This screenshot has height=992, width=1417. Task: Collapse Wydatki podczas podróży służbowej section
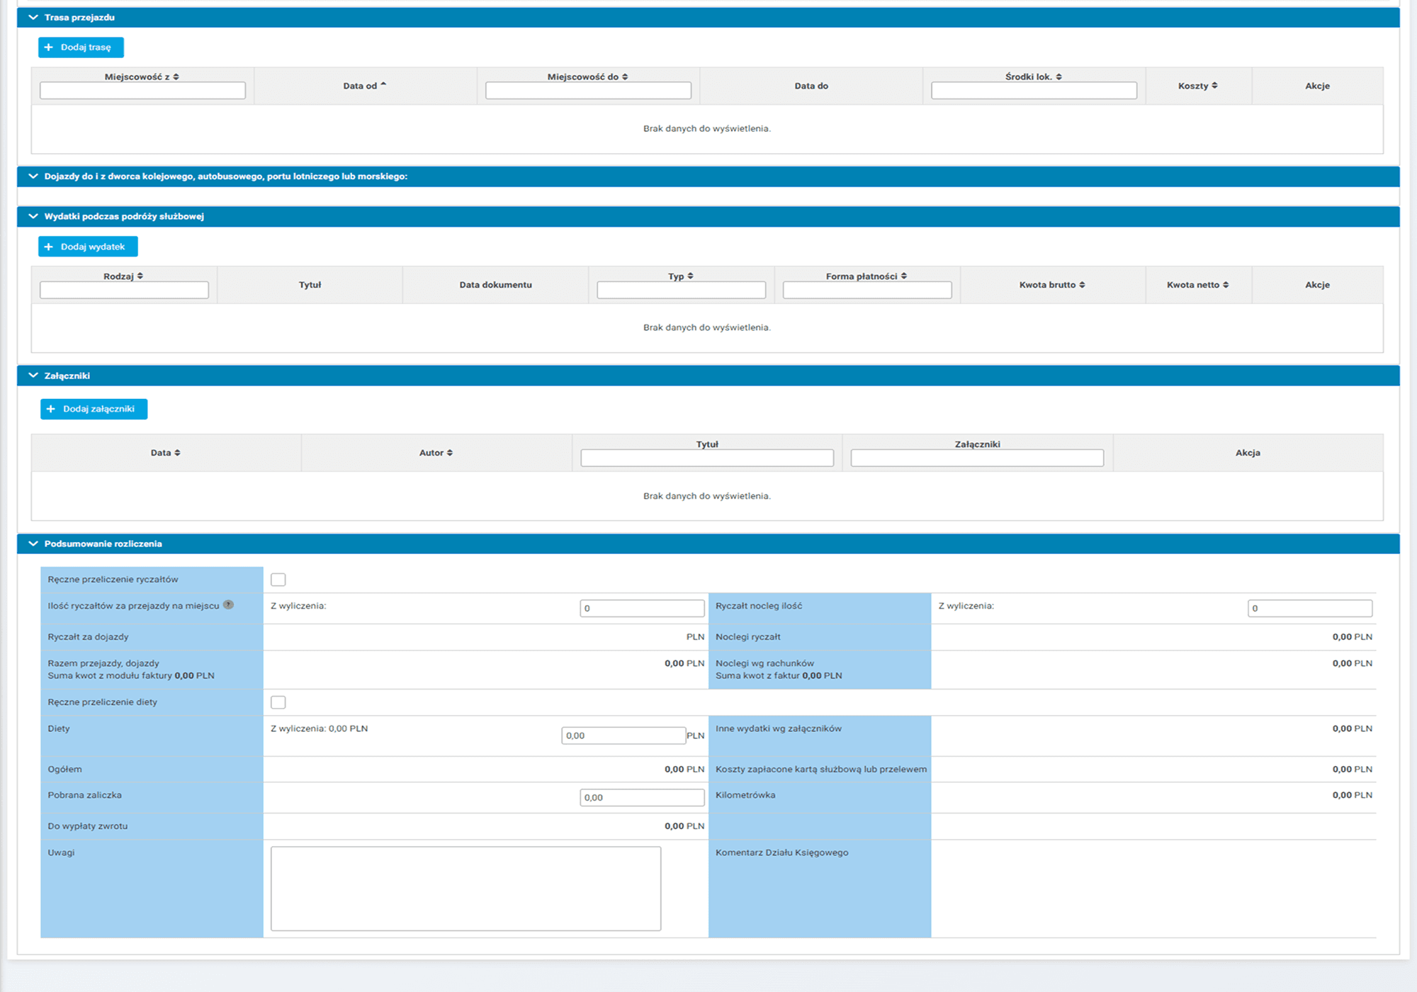click(33, 216)
